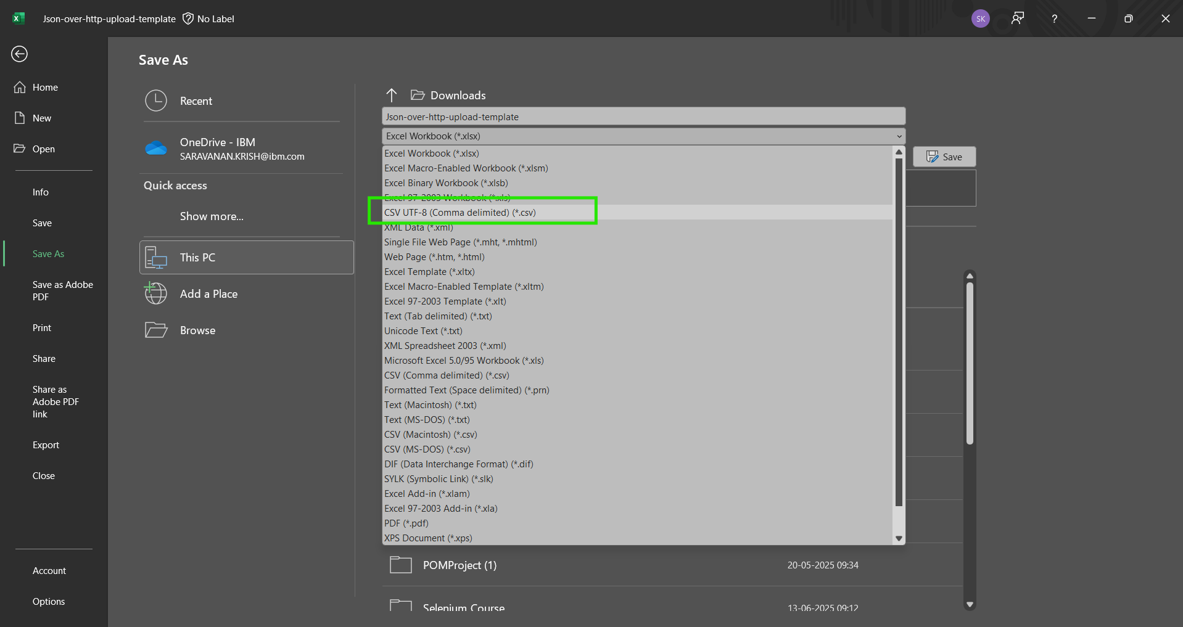Open the Home page icon in sidebar

(x=20, y=87)
